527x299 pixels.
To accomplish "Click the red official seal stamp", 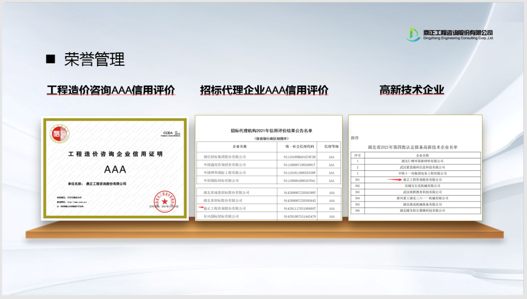I will click(x=164, y=200).
